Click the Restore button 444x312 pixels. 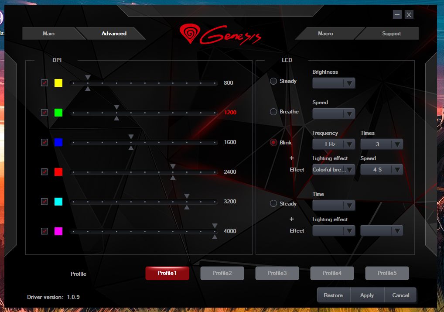333,295
